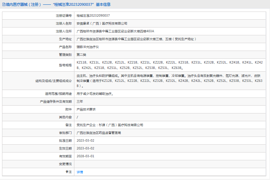Select approval department 广西壮族自治区药品监督管理局

99,133
